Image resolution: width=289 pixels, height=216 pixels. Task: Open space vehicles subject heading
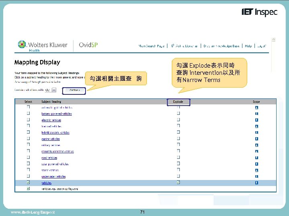point(50,170)
